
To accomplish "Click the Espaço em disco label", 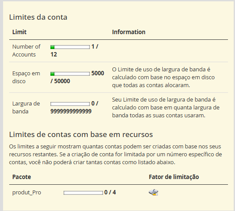I will click(26, 77).
